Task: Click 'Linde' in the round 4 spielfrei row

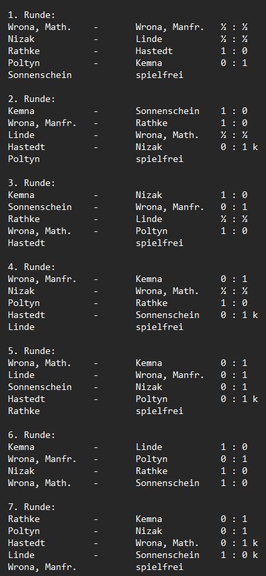Action: point(21,327)
